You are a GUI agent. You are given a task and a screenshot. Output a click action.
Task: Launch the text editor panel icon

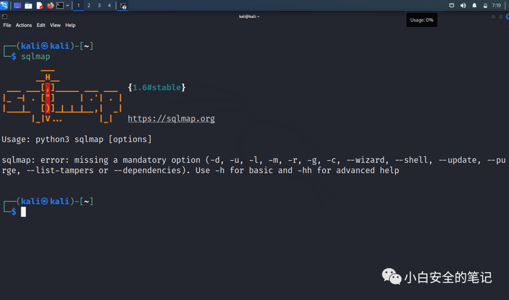coord(40,6)
